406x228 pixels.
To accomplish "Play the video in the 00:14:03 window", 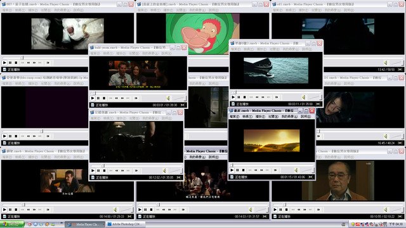I will (x=140, y=210).
